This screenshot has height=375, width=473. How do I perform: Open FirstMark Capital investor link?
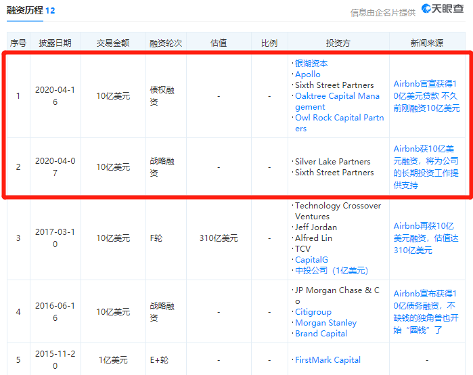point(328,360)
